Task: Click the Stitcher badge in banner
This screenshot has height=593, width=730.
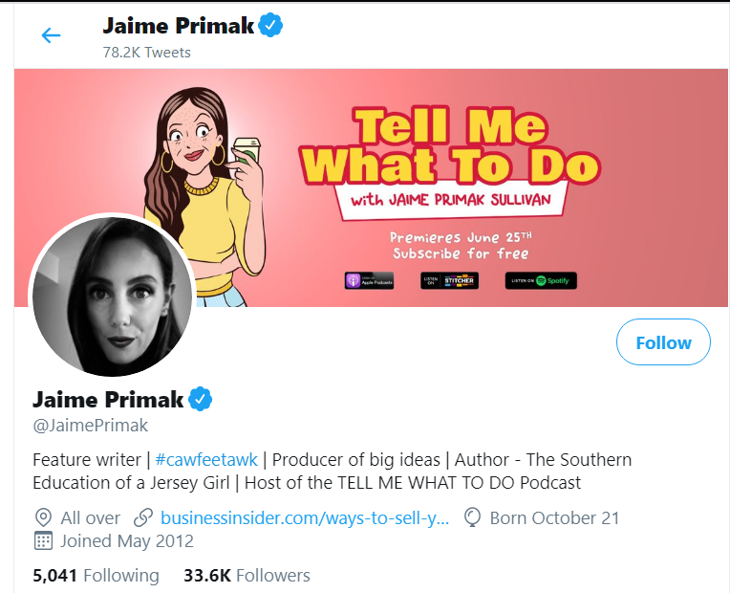Action: (450, 280)
